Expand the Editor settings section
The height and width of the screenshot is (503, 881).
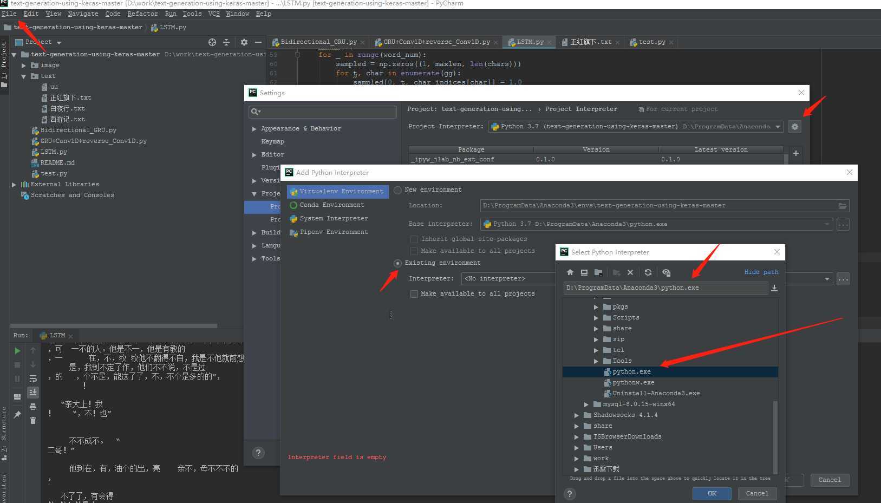pyautogui.click(x=254, y=155)
